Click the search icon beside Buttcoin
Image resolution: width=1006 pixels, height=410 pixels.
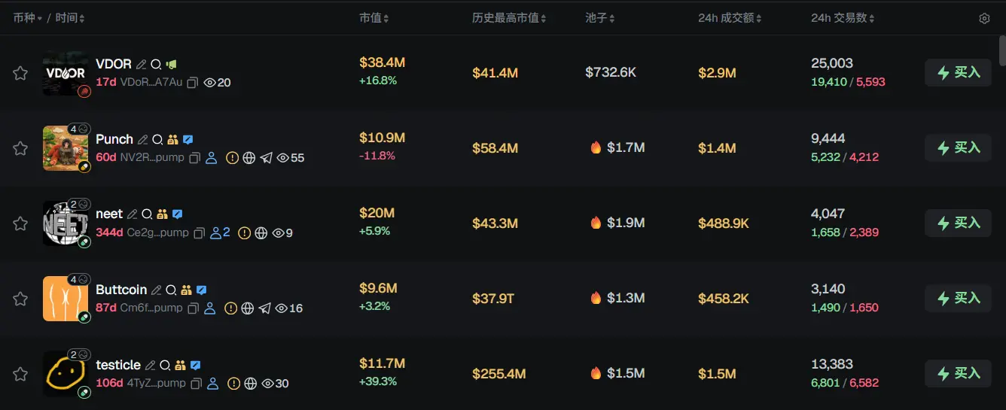[171, 290]
